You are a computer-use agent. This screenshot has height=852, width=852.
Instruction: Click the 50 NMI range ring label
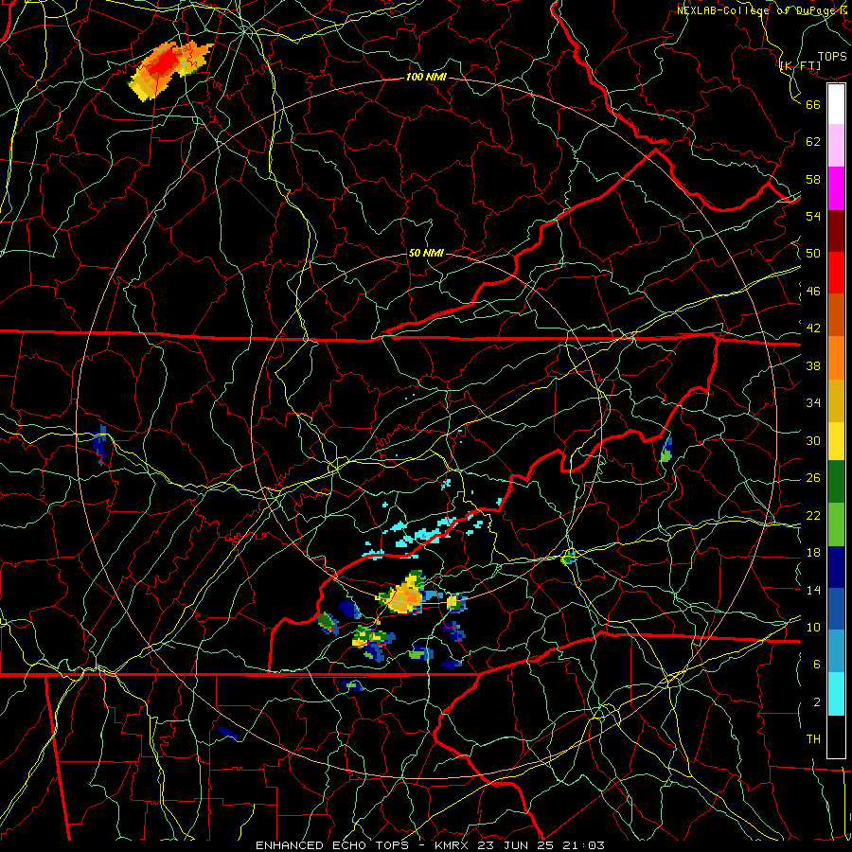(x=425, y=253)
